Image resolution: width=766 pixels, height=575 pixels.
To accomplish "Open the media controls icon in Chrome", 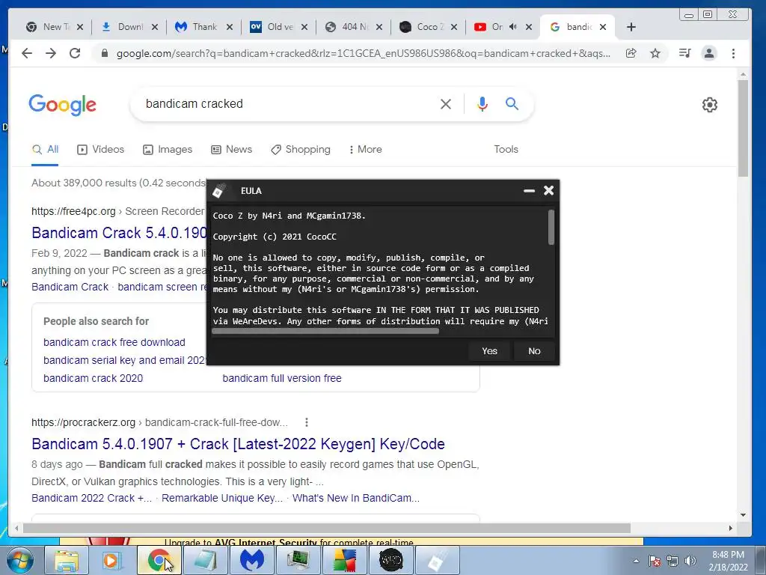I will (x=684, y=53).
